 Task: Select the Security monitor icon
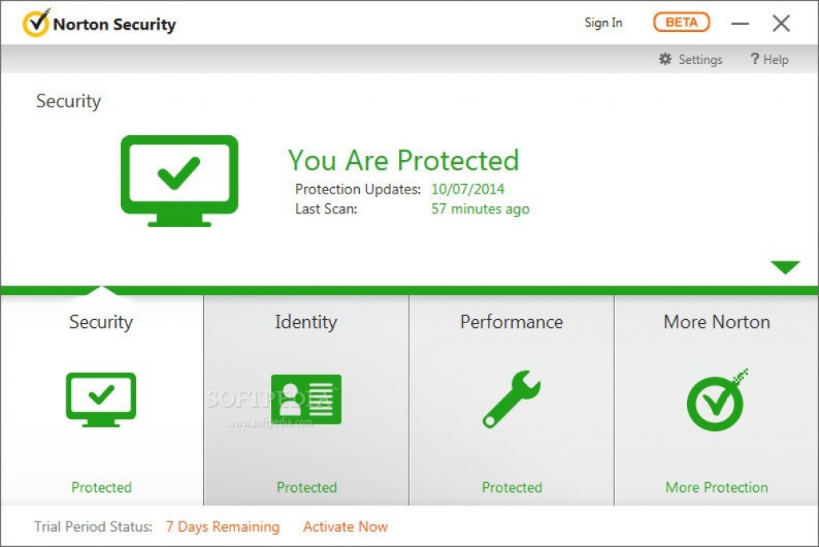pyautogui.click(x=101, y=400)
